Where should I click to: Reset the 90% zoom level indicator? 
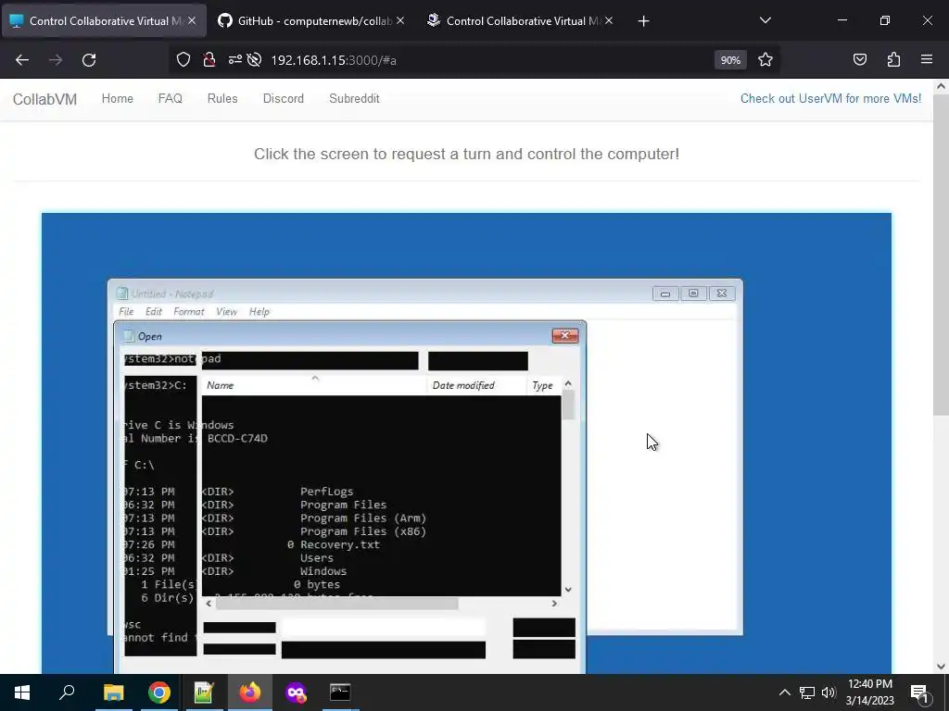[x=730, y=60]
